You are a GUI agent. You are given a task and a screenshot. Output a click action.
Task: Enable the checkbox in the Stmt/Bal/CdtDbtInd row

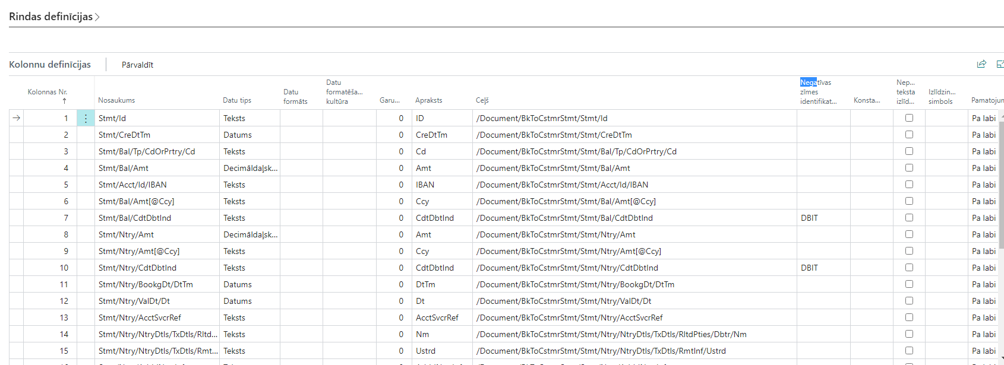[x=909, y=218]
